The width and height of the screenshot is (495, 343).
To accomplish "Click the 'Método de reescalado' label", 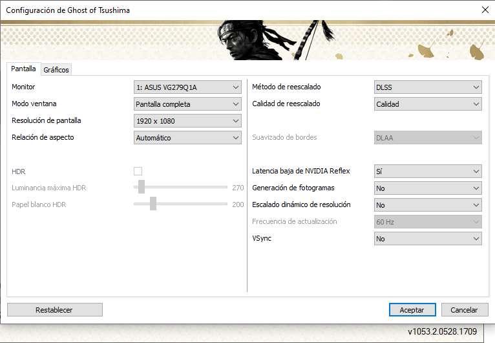I will point(286,87).
